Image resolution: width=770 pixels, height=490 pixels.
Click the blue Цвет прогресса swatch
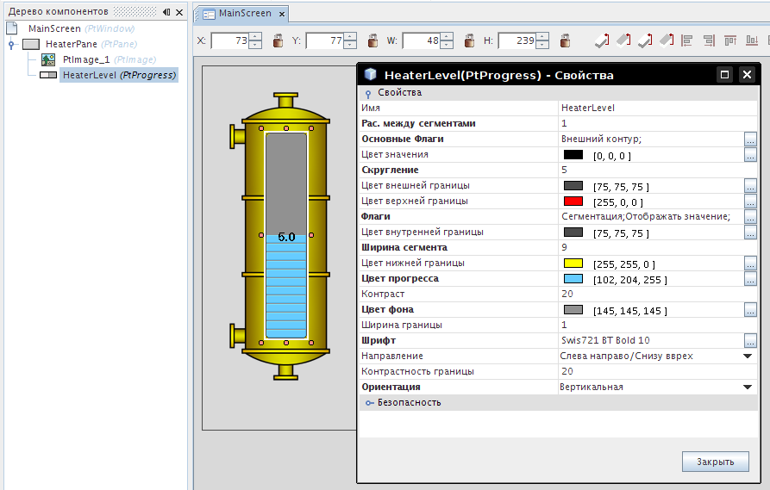pyautogui.click(x=573, y=279)
